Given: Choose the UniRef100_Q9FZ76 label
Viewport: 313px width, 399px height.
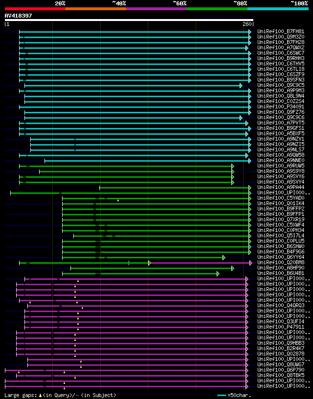Looking at the screenshot, I should point(281,112).
